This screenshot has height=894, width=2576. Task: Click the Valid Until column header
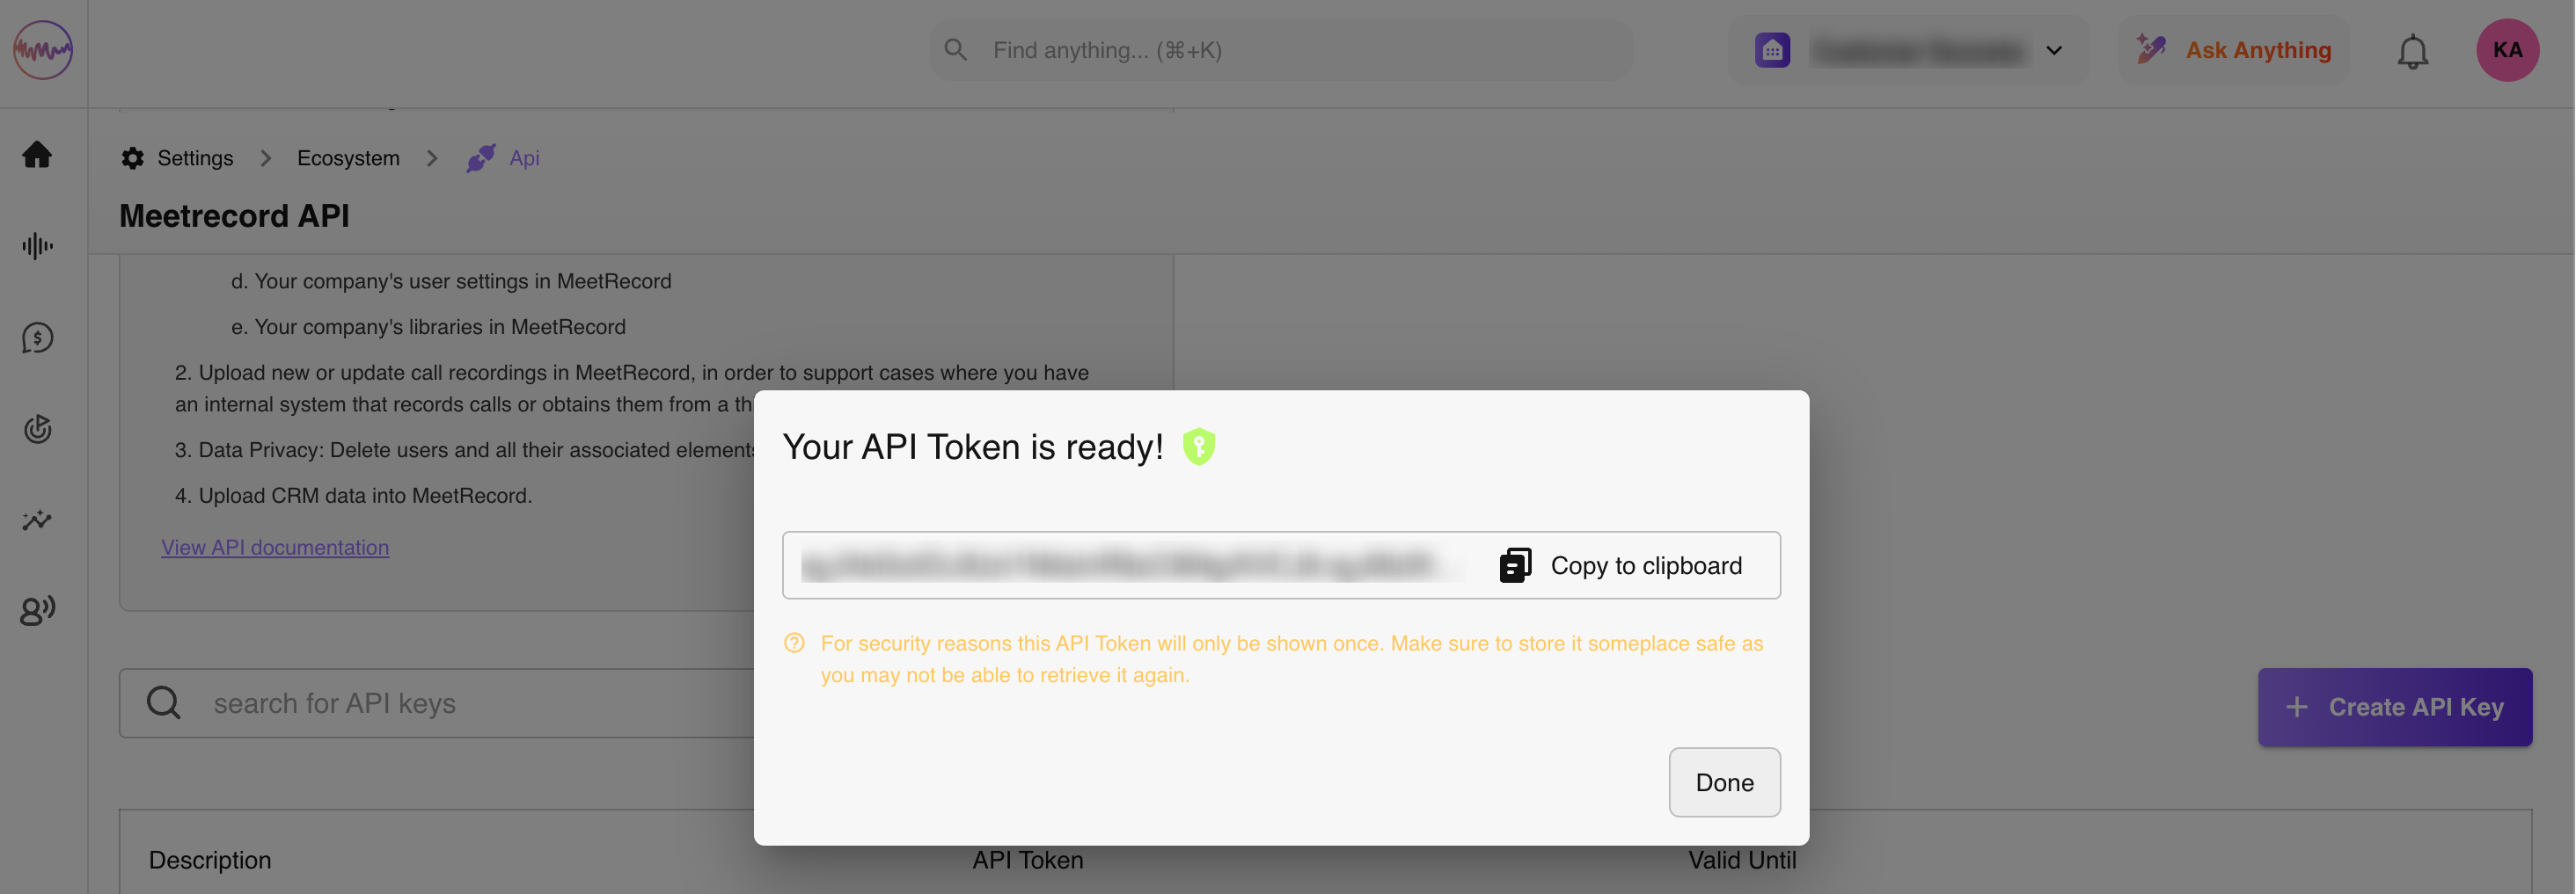1742,860
